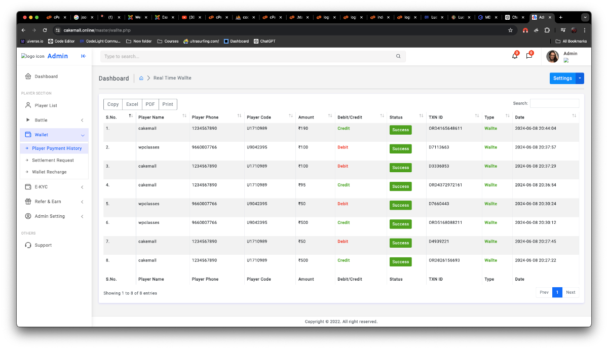Bookmark this page with the star icon
The height and width of the screenshot is (349, 608).
(x=510, y=30)
